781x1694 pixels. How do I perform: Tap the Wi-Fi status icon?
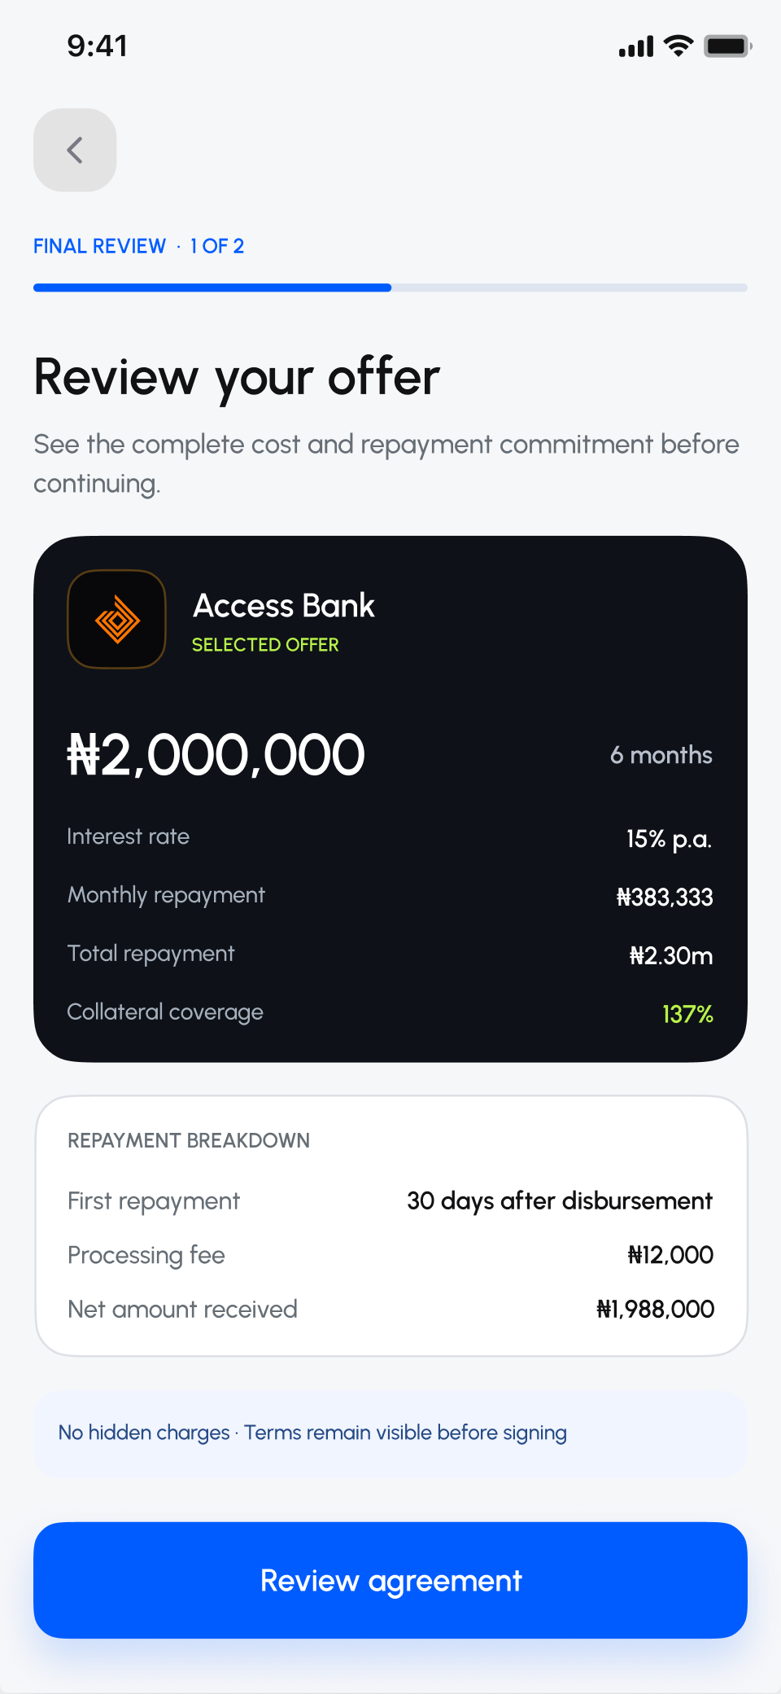678,46
